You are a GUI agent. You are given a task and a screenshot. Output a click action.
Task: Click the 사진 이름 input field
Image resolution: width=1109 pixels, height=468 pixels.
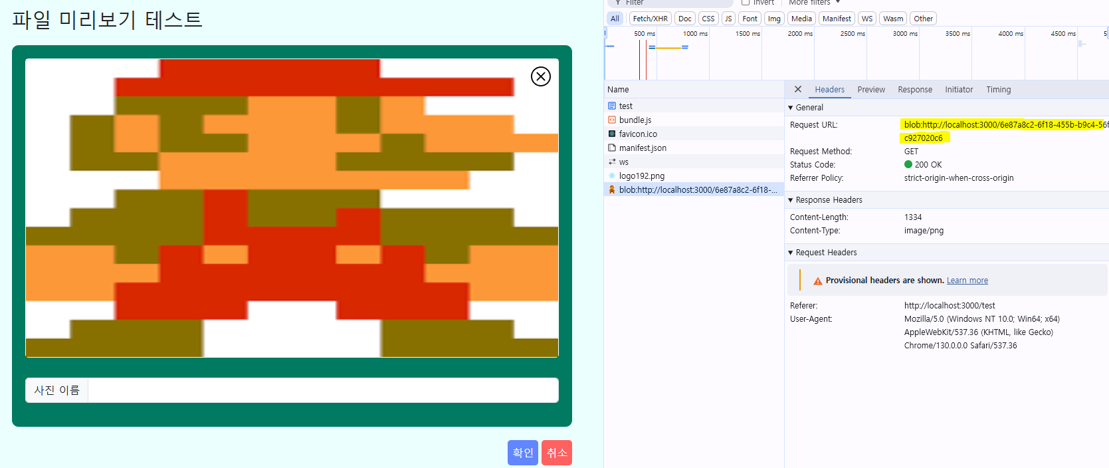[x=323, y=390]
